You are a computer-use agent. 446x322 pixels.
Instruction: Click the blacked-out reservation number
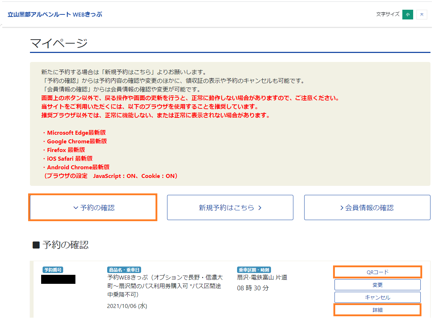point(58,279)
